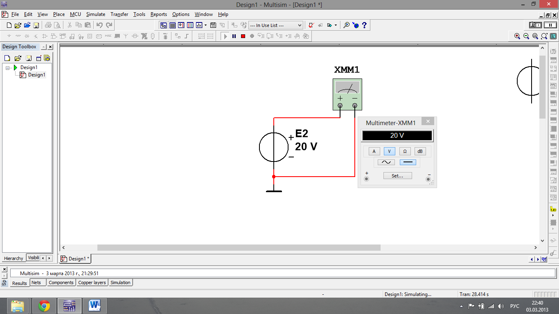Viewport: 559px width, 314px height.
Task: Open the In Use List dropdown
Action: click(275, 25)
